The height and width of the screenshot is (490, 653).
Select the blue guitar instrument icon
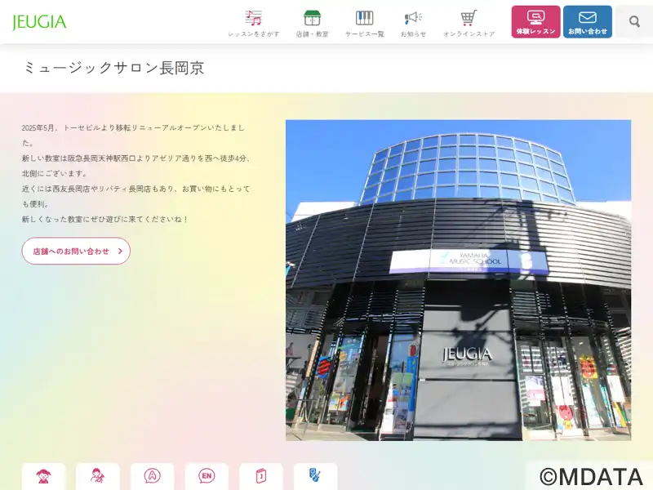click(315, 476)
